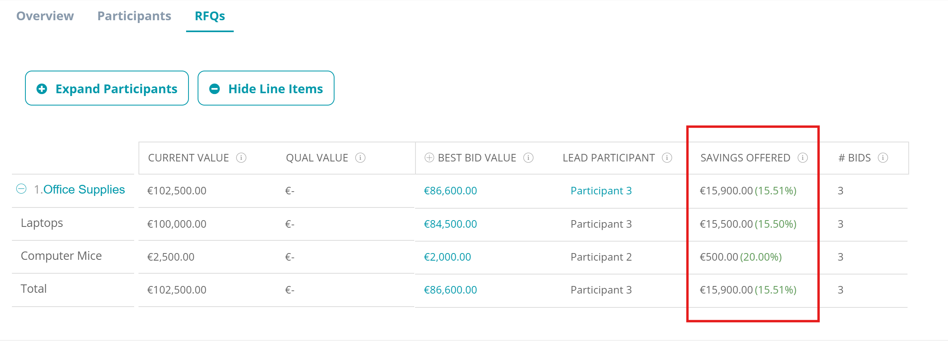Viewport: 948px width, 357px height.
Task: Select the RFQs tab
Action: tap(210, 16)
